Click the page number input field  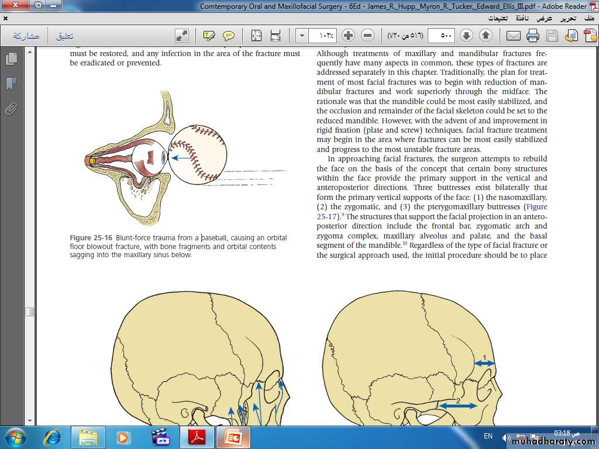[x=442, y=36]
